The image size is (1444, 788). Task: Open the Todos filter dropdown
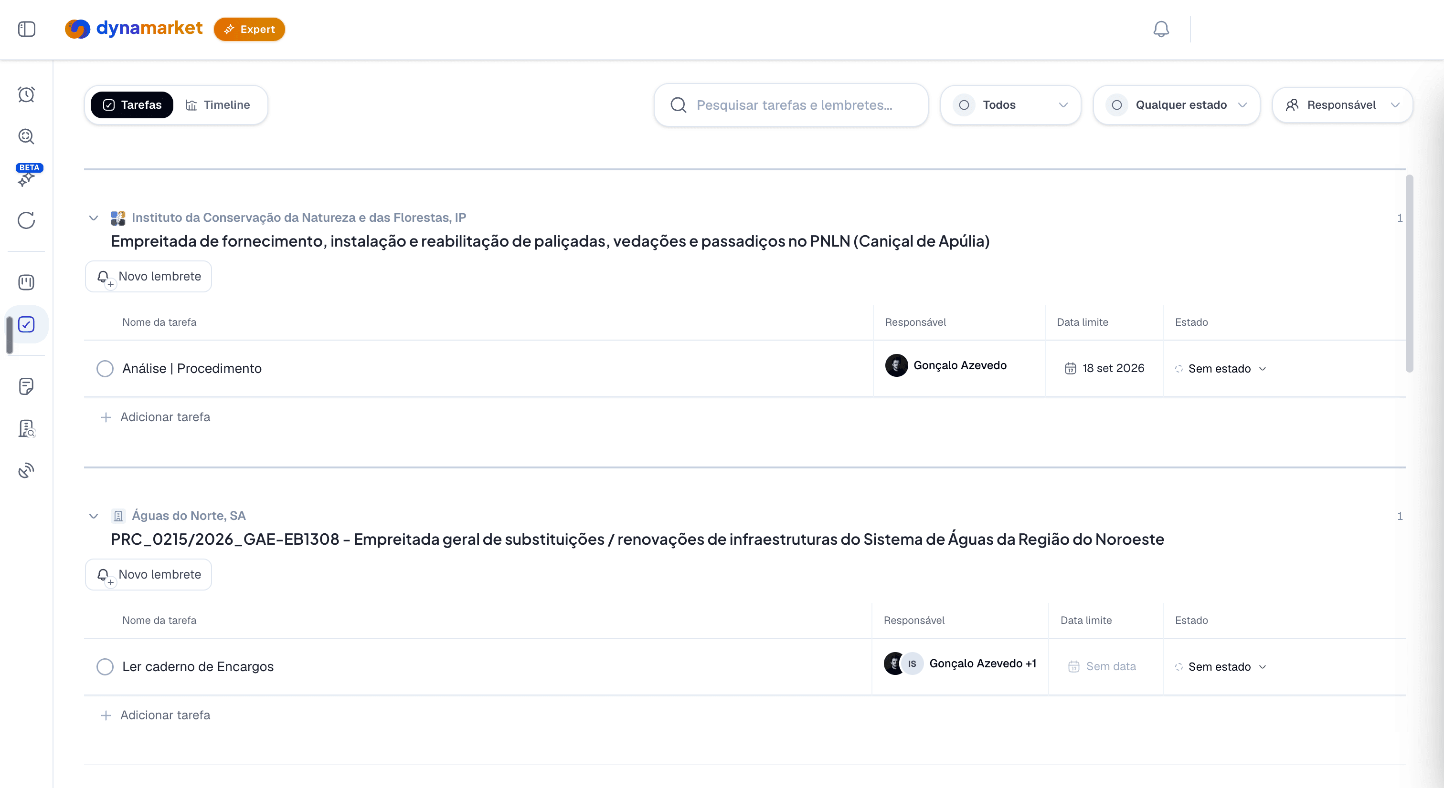click(x=1010, y=105)
